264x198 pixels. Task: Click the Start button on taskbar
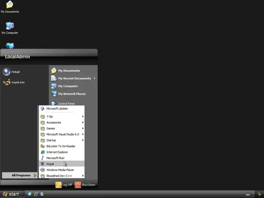click(x=12, y=194)
